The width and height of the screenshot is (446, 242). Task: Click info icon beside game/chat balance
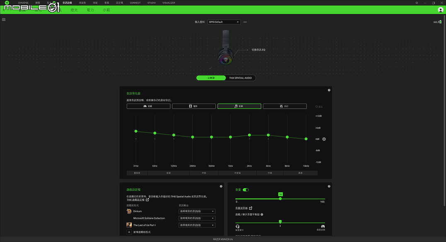pos(262,214)
